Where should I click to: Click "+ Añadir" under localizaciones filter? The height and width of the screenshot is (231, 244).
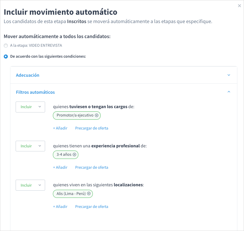pyautogui.click(x=60, y=206)
